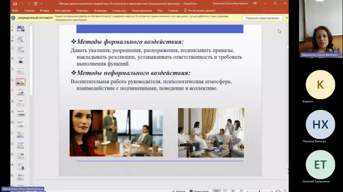Open the Слайд-шоу ribbon tab
This screenshot has height=192, width=343.
(119, 11)
